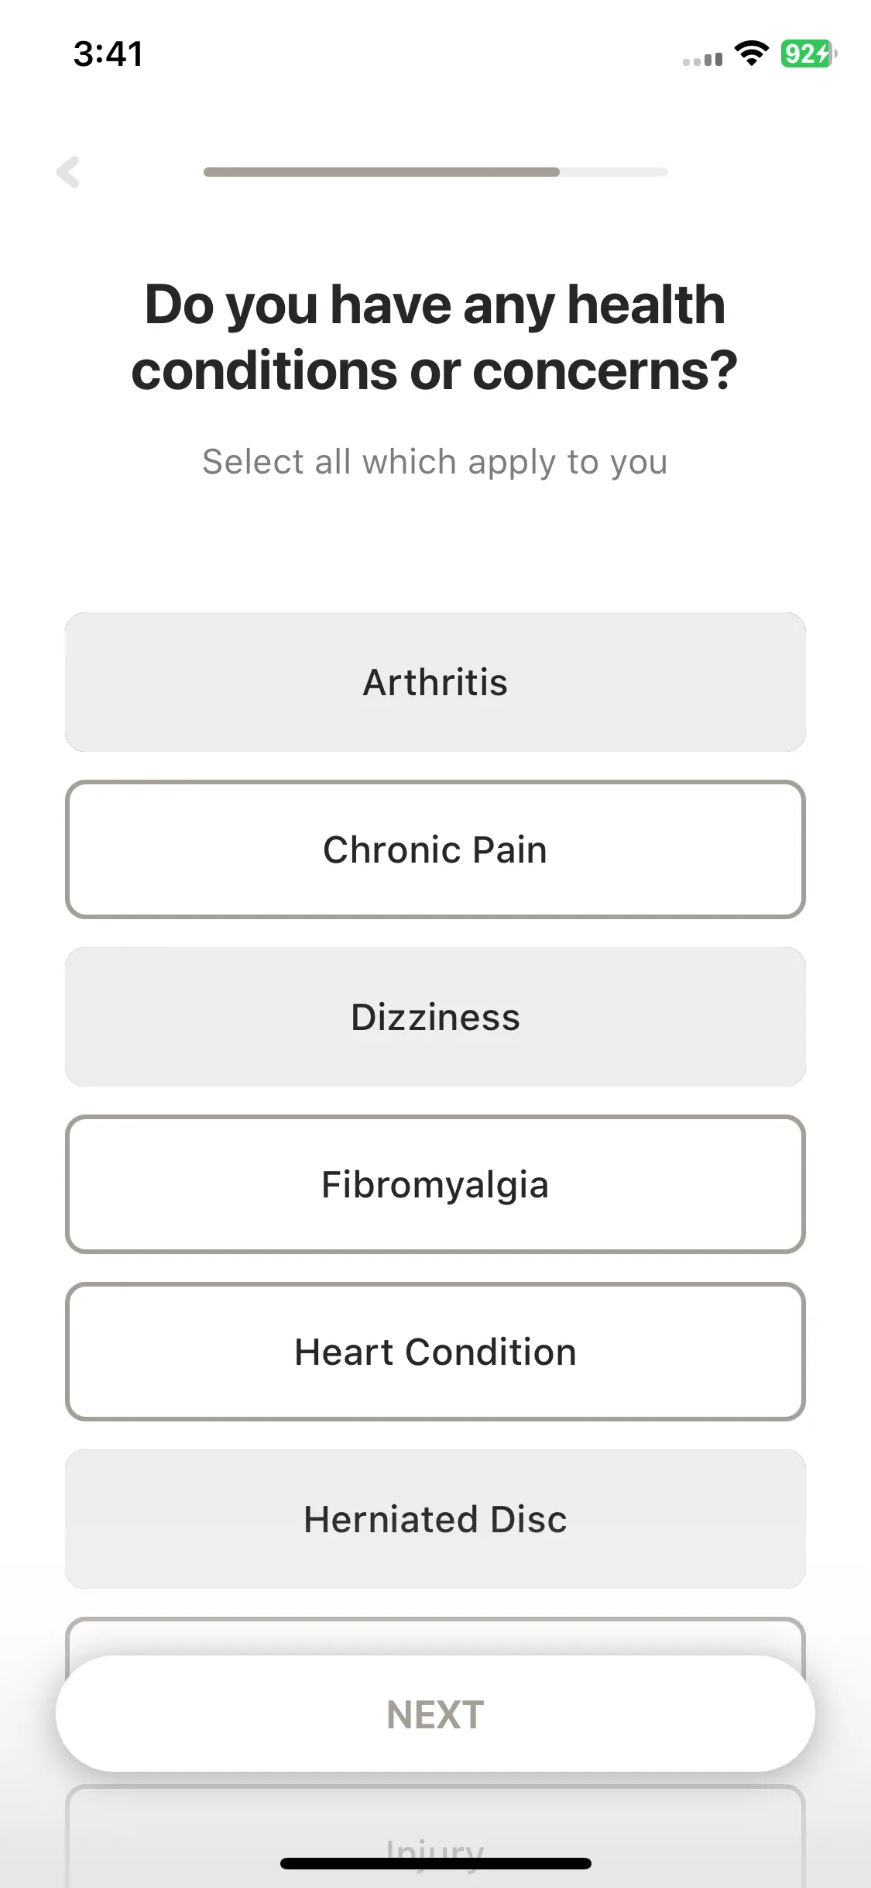Tap the unlabeled option card behind NEXT
Image resolution: width=871 pixels, height=1888 pixels.
[x=435, y=1636]
